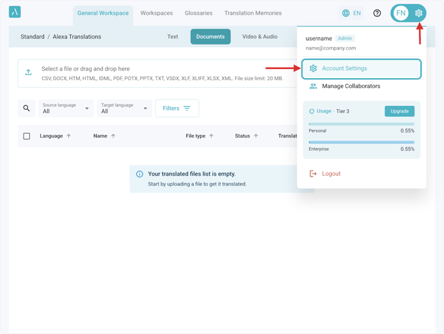The image size is (444, 334).
Task: Click the Alexa Translations logo icon
Action: pyautogui.click(x=15, y=12)
